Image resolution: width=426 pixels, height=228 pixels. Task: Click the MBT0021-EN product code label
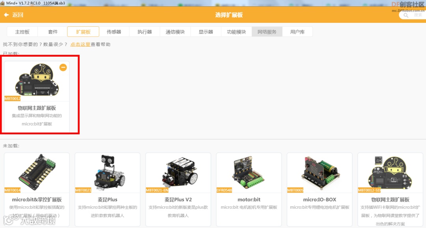pyautogui.click(x=157, y=190)
